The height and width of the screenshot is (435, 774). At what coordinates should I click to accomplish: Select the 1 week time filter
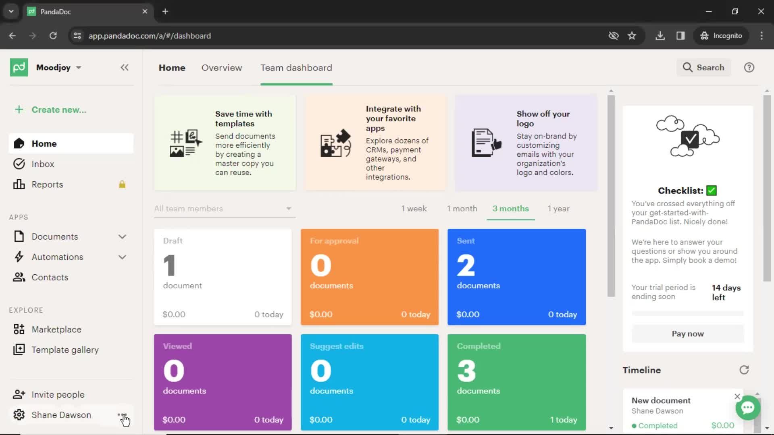pos(414,208)
